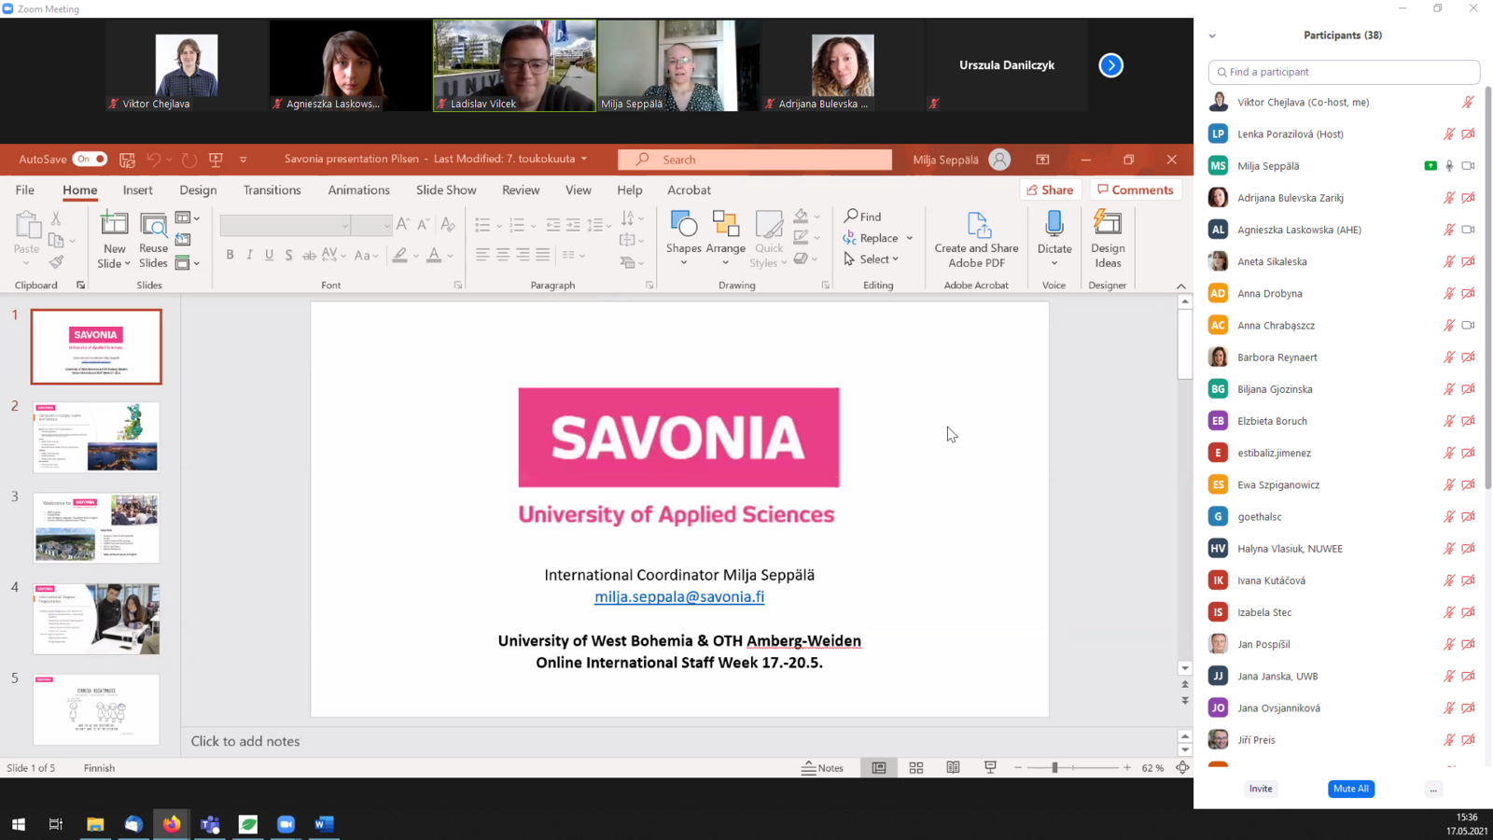Click the New Slide icon

click(114, 224)
